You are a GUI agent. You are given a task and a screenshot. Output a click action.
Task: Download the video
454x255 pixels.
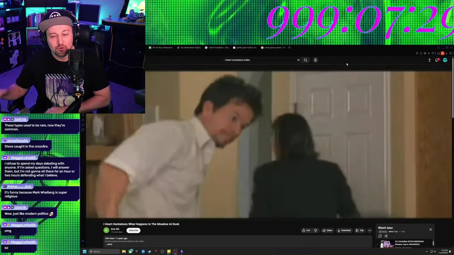pos(344,230)
